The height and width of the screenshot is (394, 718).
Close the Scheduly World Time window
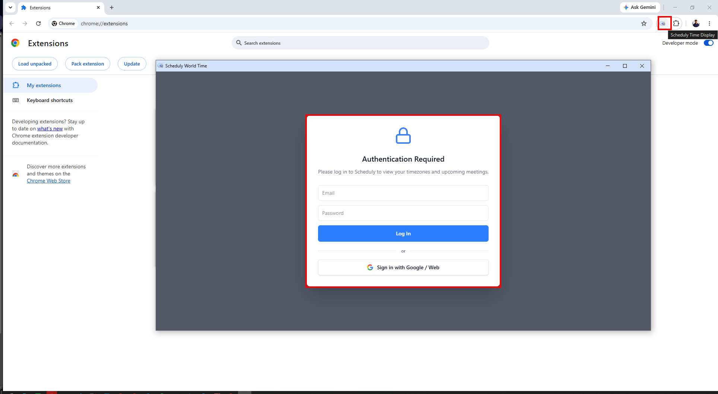tap(642, 66)
